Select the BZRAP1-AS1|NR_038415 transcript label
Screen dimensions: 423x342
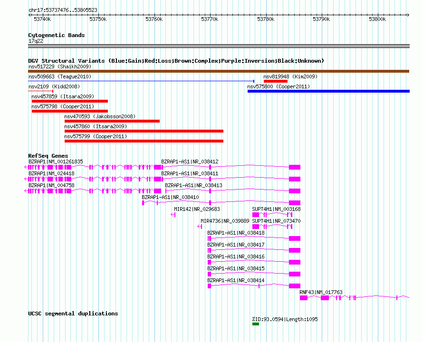(x=236, y=268)
